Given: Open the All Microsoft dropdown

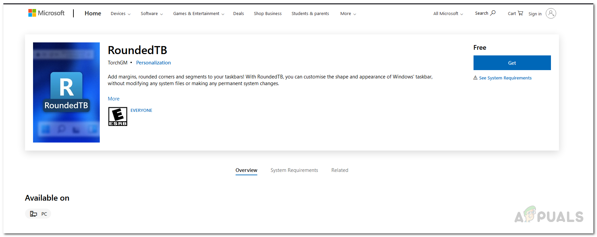Looking at the screenshot, I should (x=448, y=14).
